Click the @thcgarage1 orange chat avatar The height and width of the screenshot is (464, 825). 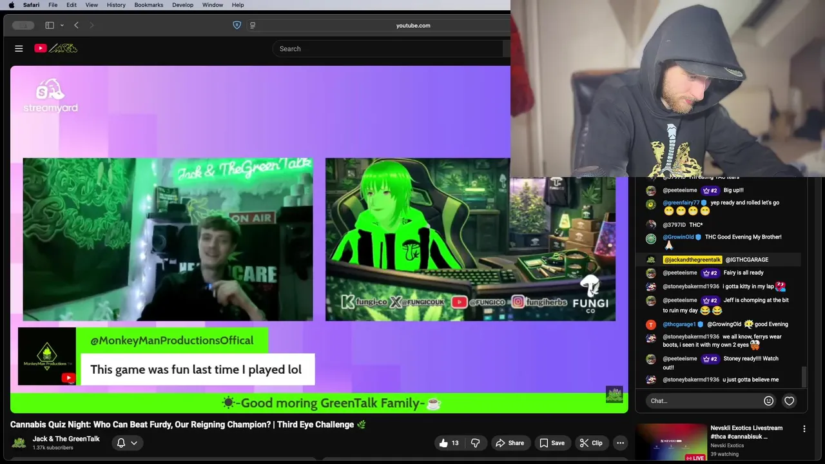click(x=651, y=324)
